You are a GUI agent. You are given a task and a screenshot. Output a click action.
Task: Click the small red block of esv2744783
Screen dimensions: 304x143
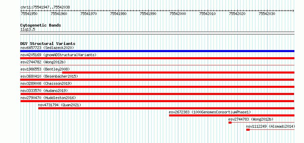[230, 123]
